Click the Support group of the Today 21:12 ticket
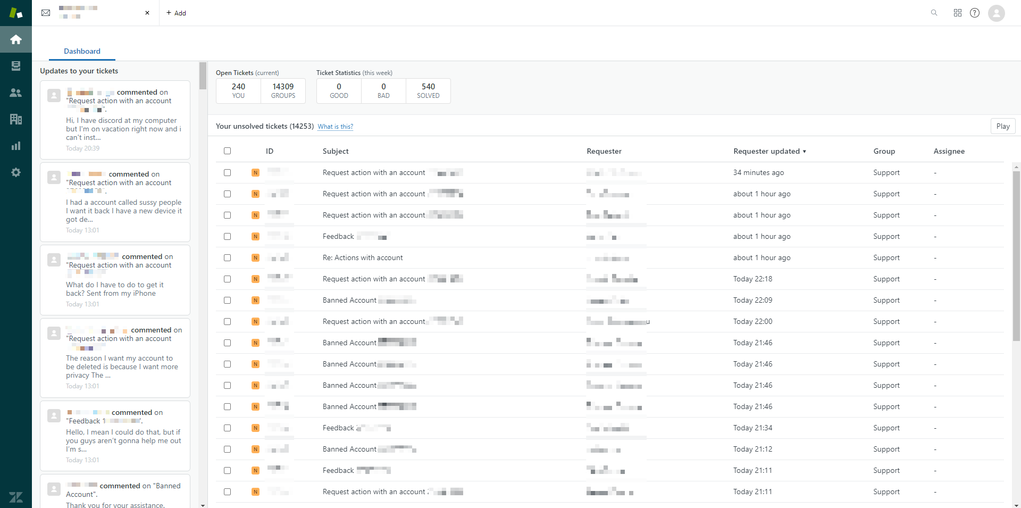Viewport: 1021px width, 508px height. (886, 449)
